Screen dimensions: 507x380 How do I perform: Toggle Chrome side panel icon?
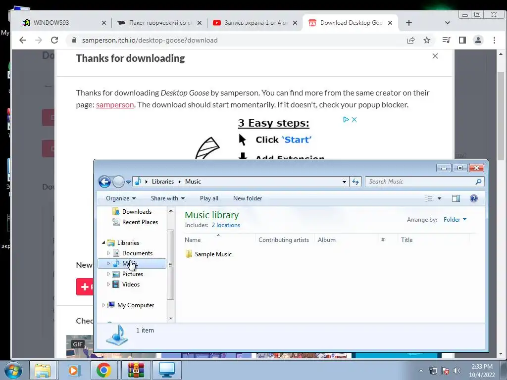click(462, 40)
